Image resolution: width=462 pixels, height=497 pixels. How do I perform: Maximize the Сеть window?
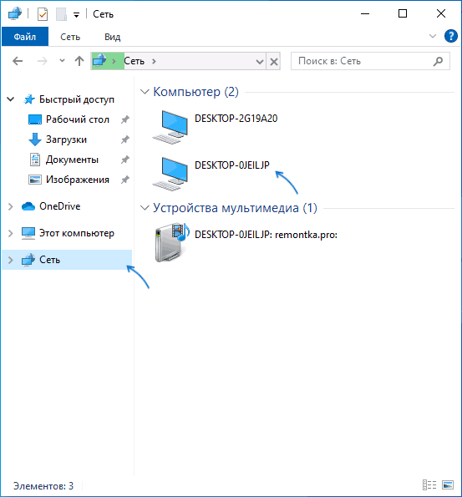click(x=403, y=13)
